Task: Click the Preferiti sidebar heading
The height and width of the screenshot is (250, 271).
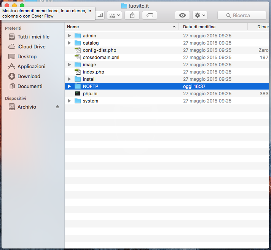Action: tap(13, 28)
